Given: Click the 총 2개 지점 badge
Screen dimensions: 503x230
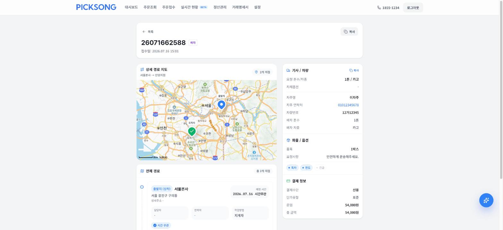Looking at the screenshot, I should (263, 171).
